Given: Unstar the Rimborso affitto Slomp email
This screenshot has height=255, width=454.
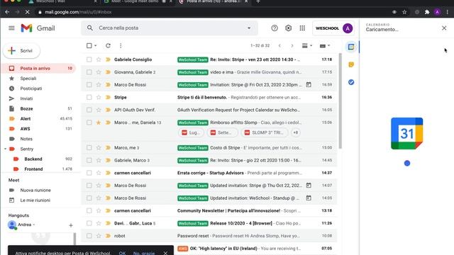Looking at the screenshot, I should coord(99,123).
